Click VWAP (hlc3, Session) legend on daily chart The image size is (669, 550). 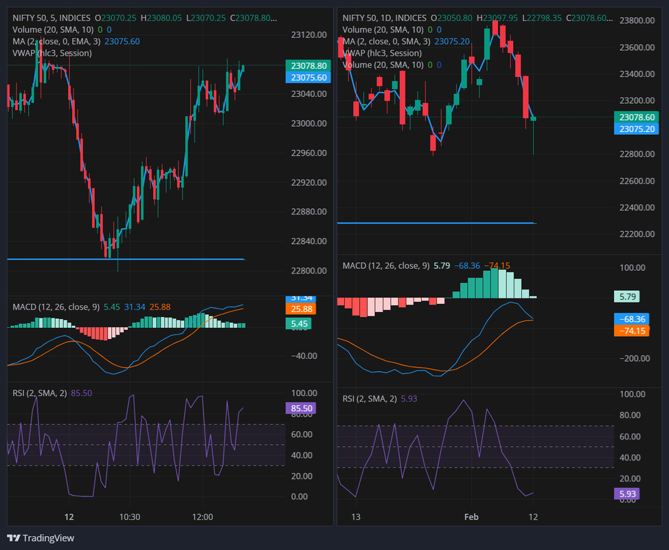coord(383,53)
